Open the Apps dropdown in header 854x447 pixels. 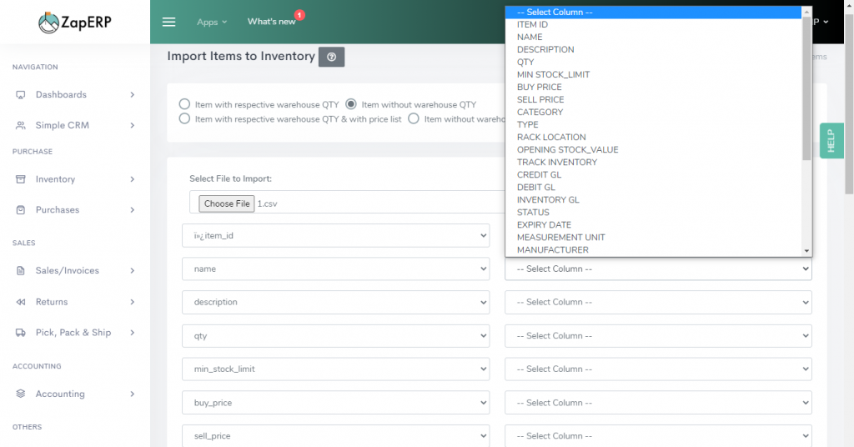212,22
